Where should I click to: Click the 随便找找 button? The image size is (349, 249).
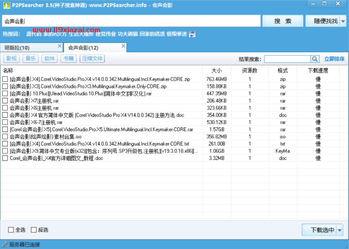323,21
